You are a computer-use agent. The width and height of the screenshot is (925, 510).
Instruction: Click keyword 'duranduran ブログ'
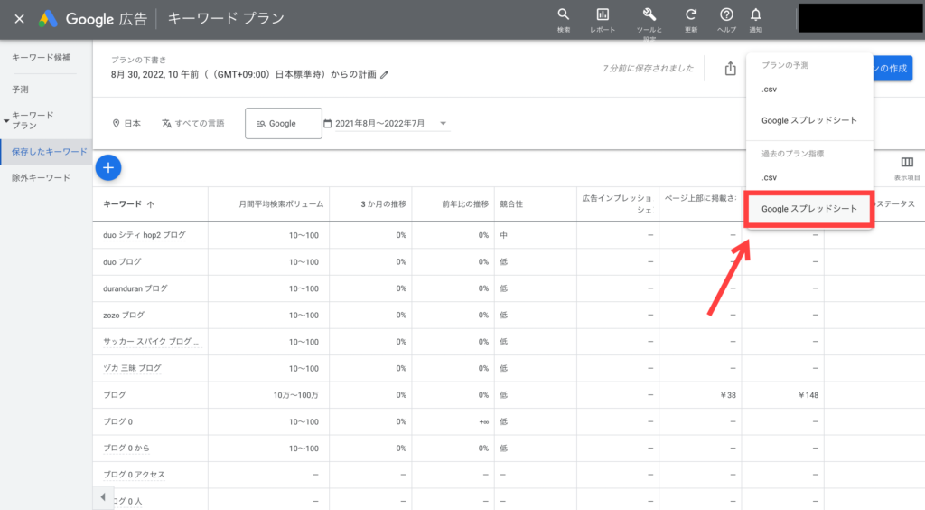coord(135,288)
